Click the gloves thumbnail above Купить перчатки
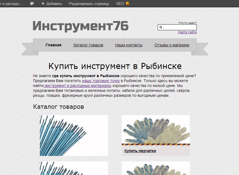 (156, 129)
